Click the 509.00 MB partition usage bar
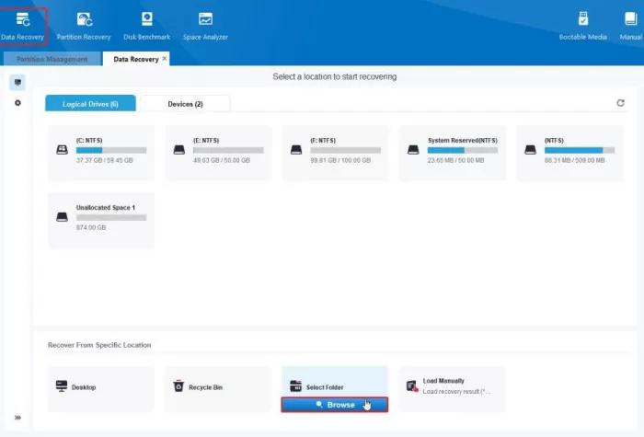The height and width of the screenshot is (437, 644). tap(580, 150)
